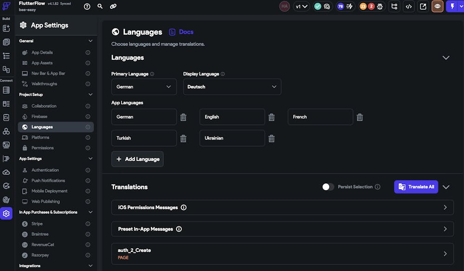Open the v1 version dropdown
The height and width of the screenshot is (271, 464).
point(302,6)
